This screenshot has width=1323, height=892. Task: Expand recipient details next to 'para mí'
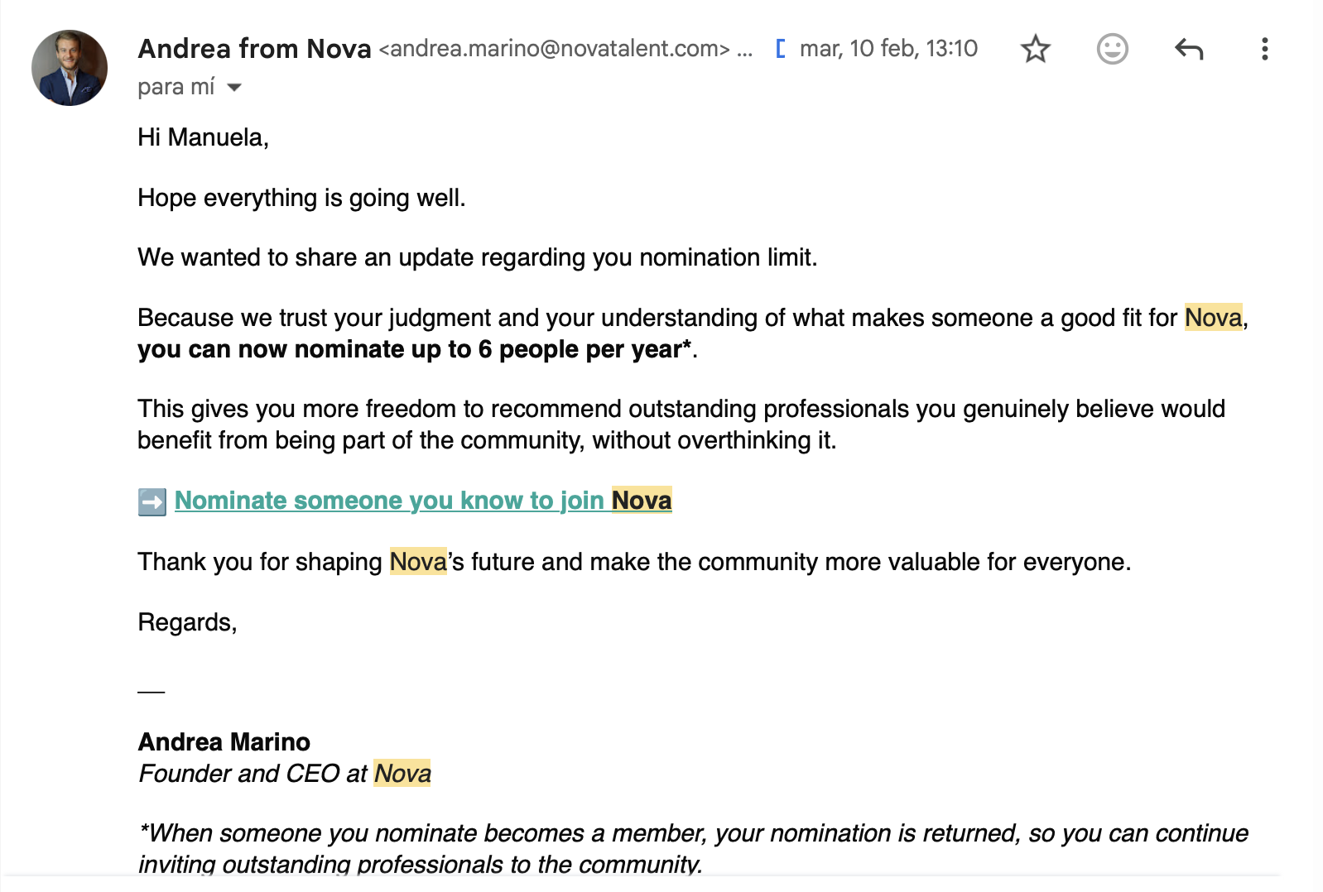(234, 87)
